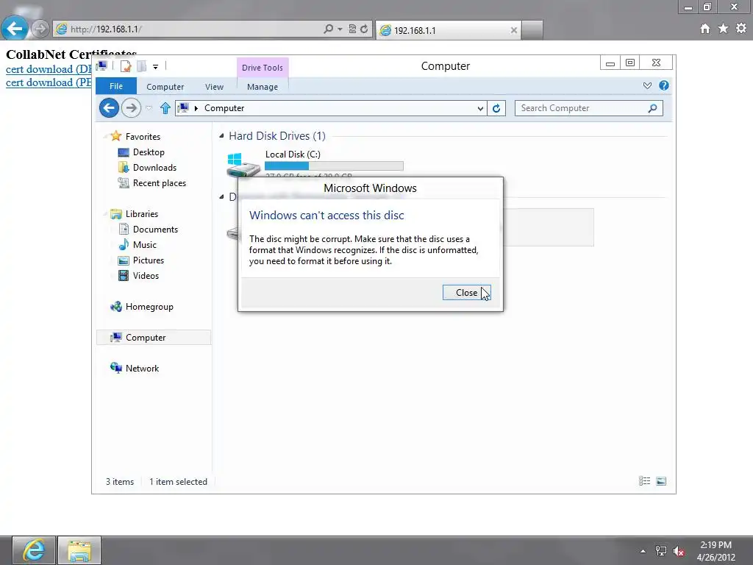The height and width of the screenshot is (565, 753).
Task: Click the Properties quick access icon
Action: [x=126, y=66]
